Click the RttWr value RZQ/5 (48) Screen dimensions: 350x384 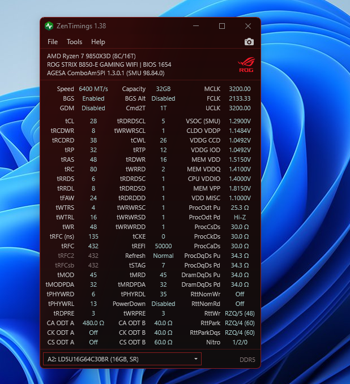point(240,313)
